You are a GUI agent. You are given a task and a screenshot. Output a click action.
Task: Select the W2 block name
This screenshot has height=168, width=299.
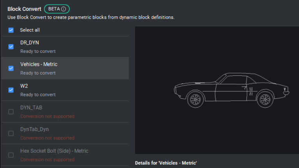coord(24,86)
